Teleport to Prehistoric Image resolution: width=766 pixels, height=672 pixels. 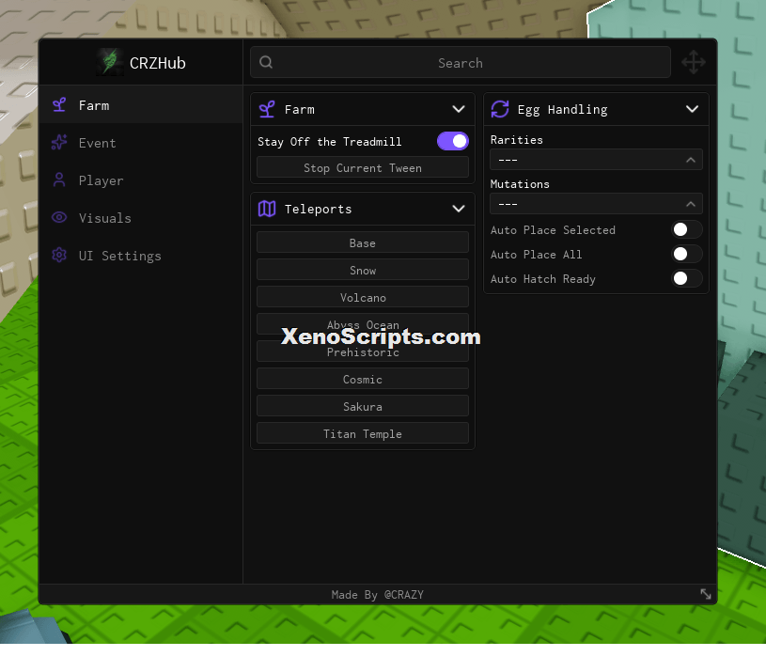pos(363,352)
